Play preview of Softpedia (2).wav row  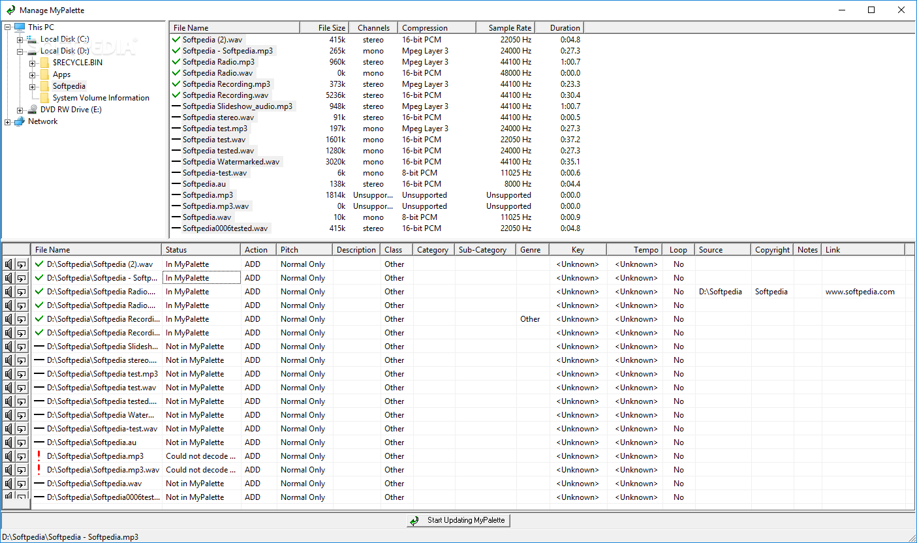point(8,264)
